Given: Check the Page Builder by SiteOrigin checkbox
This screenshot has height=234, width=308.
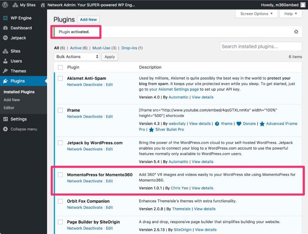Looking at the screenshot, I should tap(60, 222).
